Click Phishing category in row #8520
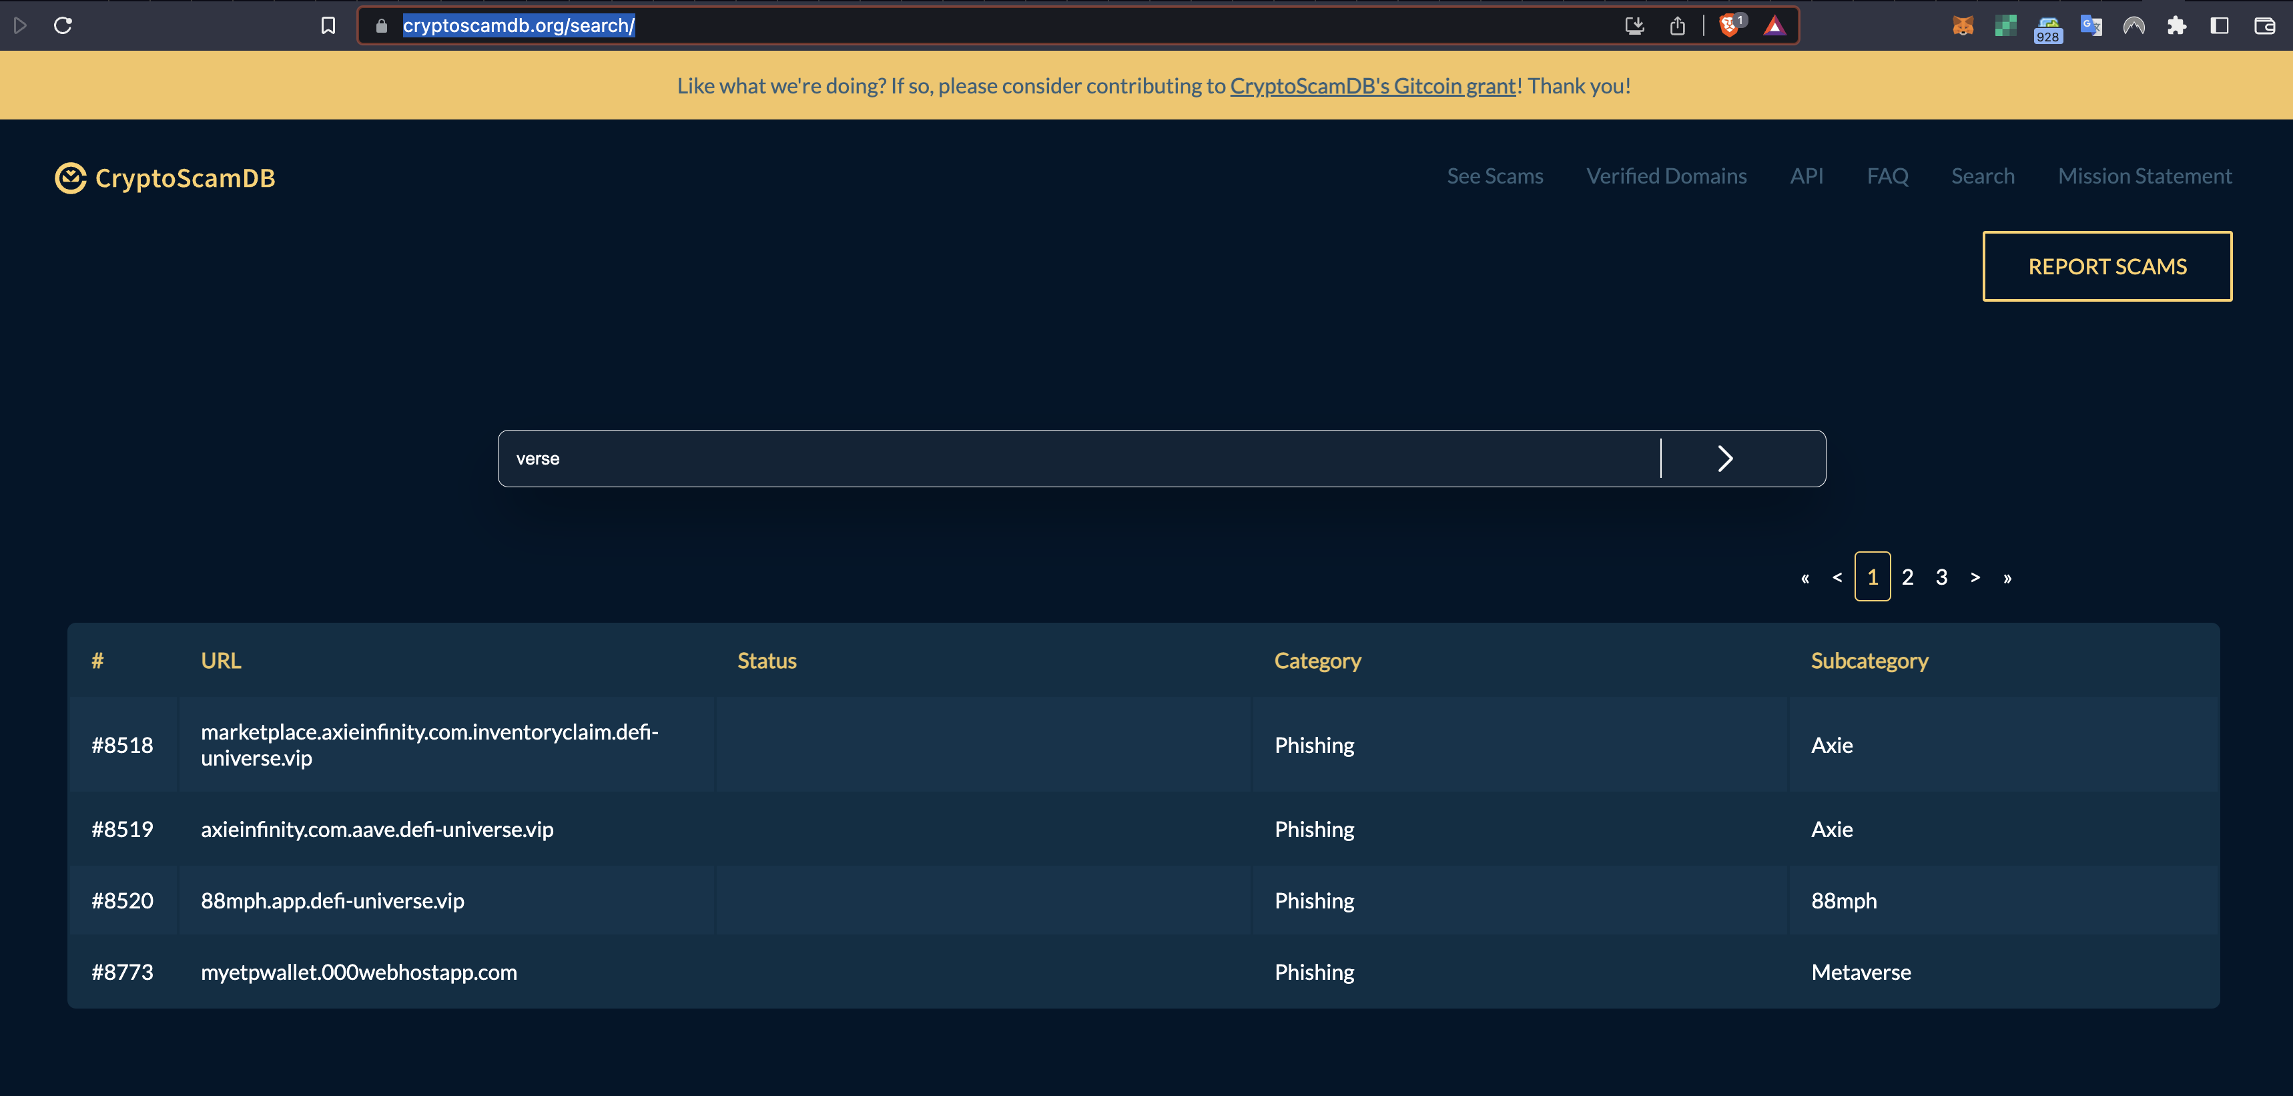2293x1096 pixels. click(x=1314, y=901)
